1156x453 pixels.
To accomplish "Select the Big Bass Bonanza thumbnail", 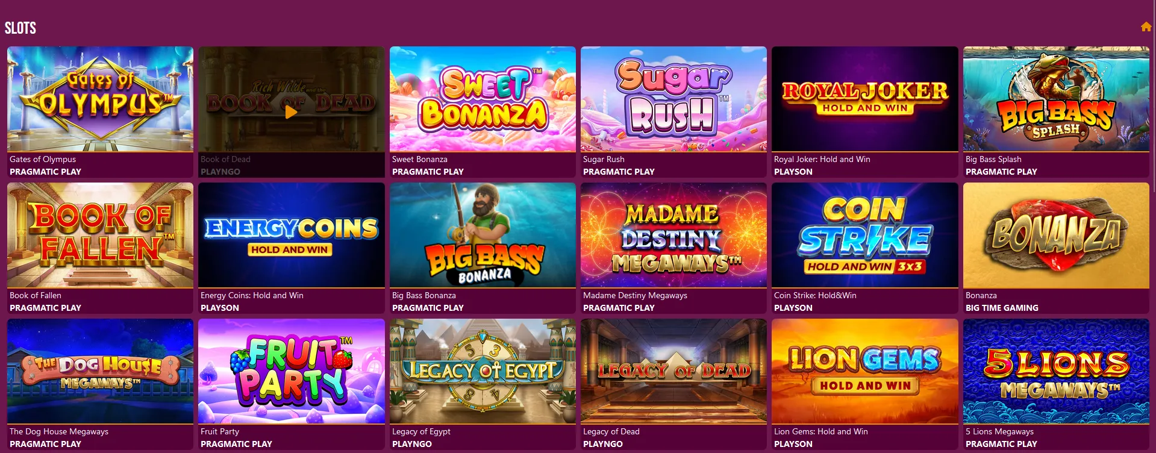I will tap(483, 235).
